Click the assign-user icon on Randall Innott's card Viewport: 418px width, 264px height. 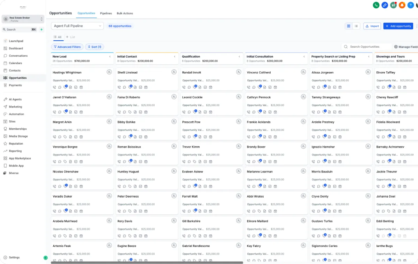click(239, 72)
